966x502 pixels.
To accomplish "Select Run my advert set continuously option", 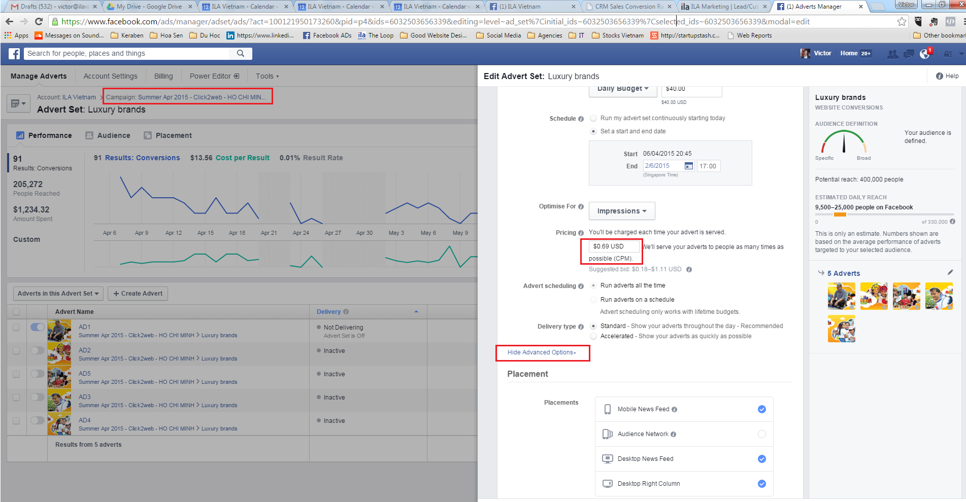I will (x=593, y=118).
